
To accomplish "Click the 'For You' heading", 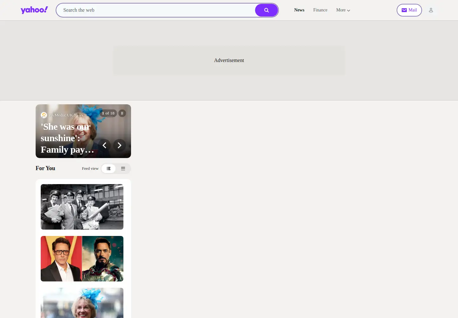I will click(45, 168).
